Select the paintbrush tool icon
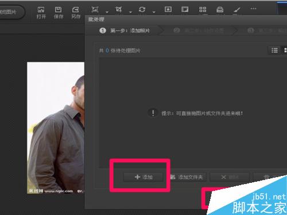287x215 pixels. tap(237, 9)
